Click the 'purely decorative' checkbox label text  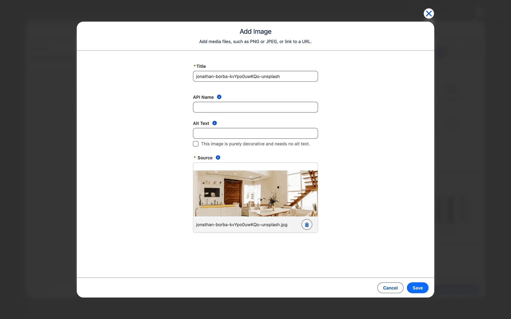click(255, 144)
